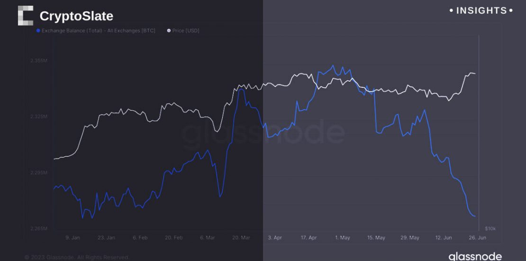The width and height of the screenshot is (526, 261).
Task: Click the glassnode logo at bottom right
Action: pos(475,256)
